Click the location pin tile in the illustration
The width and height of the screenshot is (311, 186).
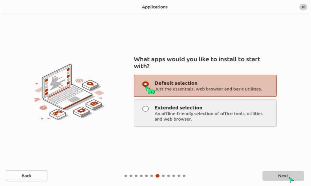pyautogui.click(x=90, y=84)
